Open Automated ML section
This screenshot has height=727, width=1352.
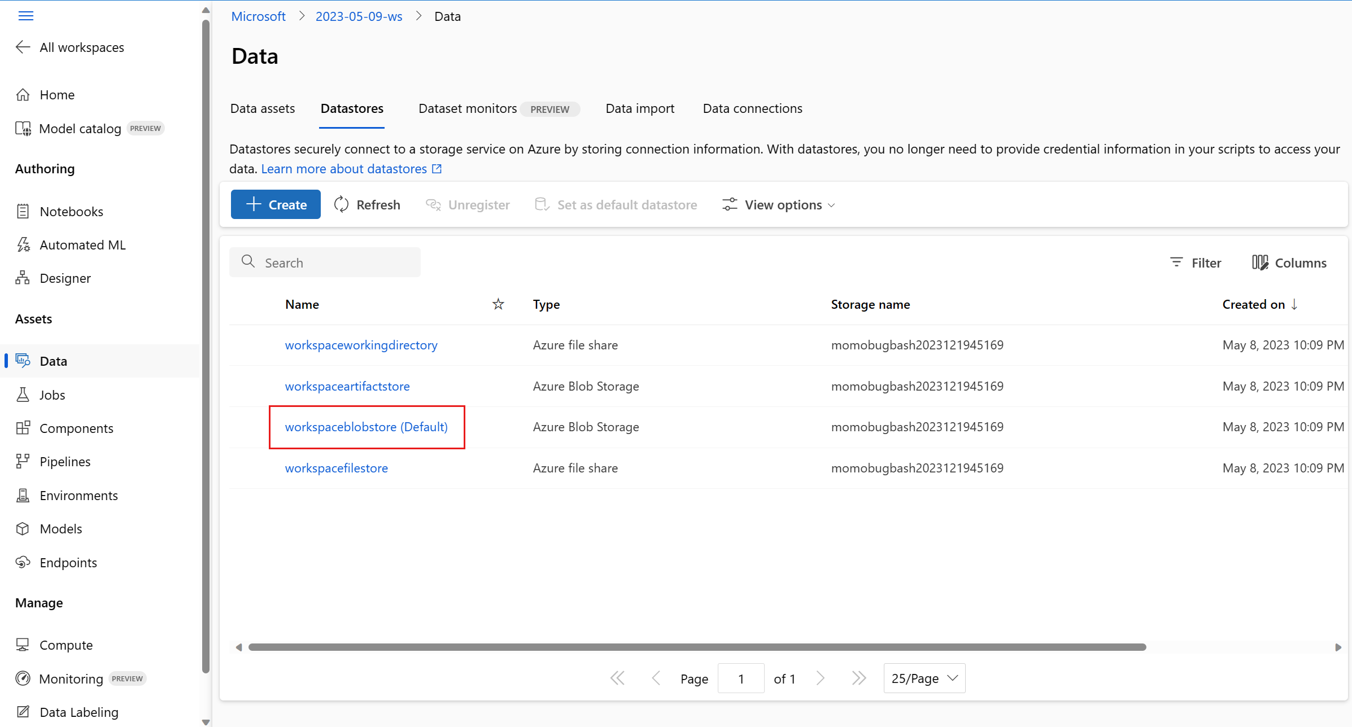(82, 245)
